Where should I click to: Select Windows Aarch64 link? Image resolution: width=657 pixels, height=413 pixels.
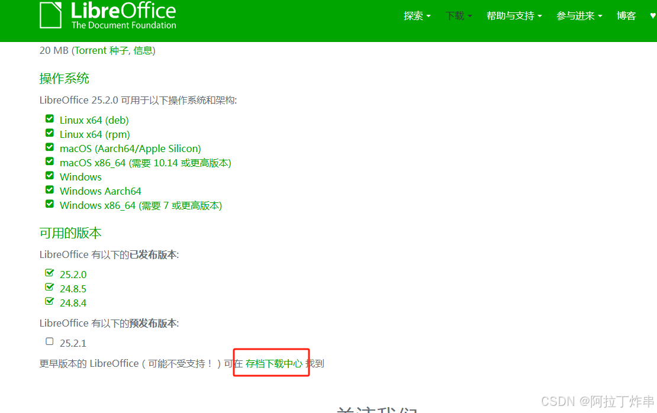(101, 192)
